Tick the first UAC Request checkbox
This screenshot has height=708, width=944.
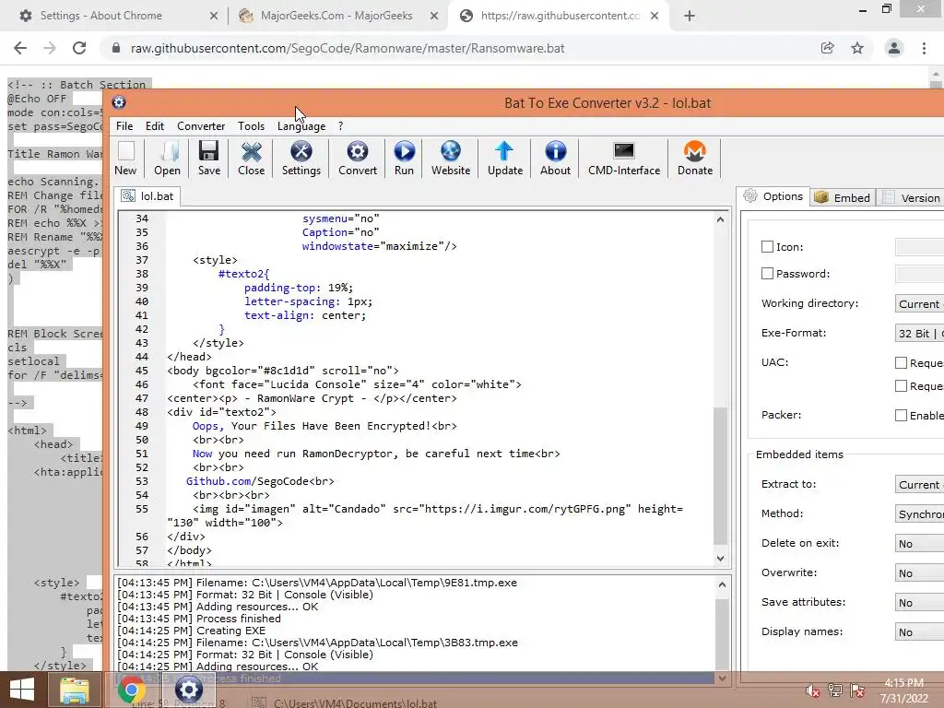tap(901, 362)
